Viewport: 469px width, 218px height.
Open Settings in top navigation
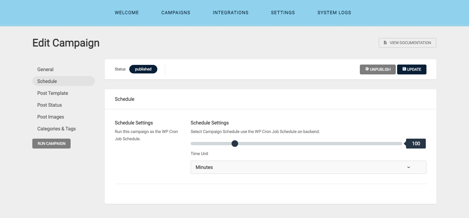[x=283, y=13]
